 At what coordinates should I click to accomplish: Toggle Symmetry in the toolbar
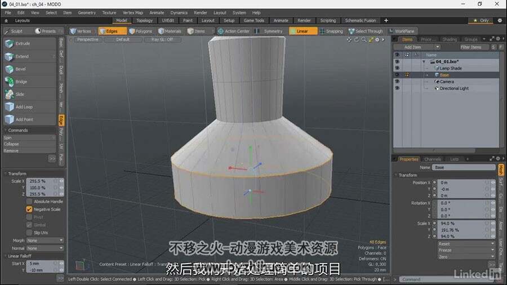pos(269,32)
